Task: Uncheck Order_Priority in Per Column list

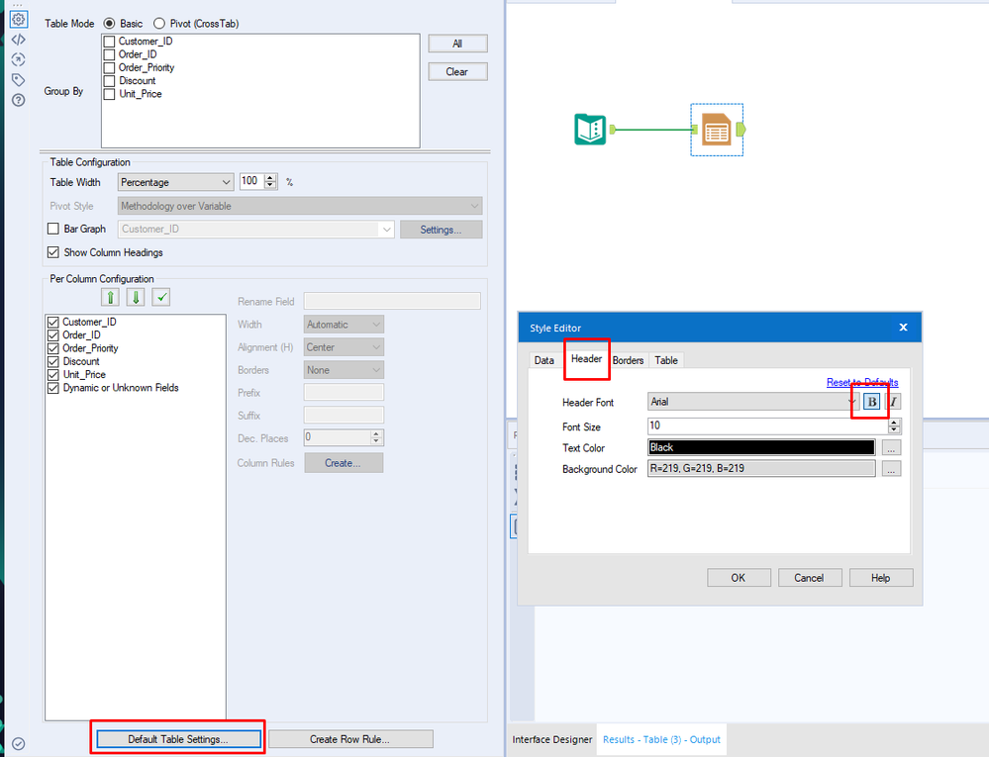Action: [53, 348]
